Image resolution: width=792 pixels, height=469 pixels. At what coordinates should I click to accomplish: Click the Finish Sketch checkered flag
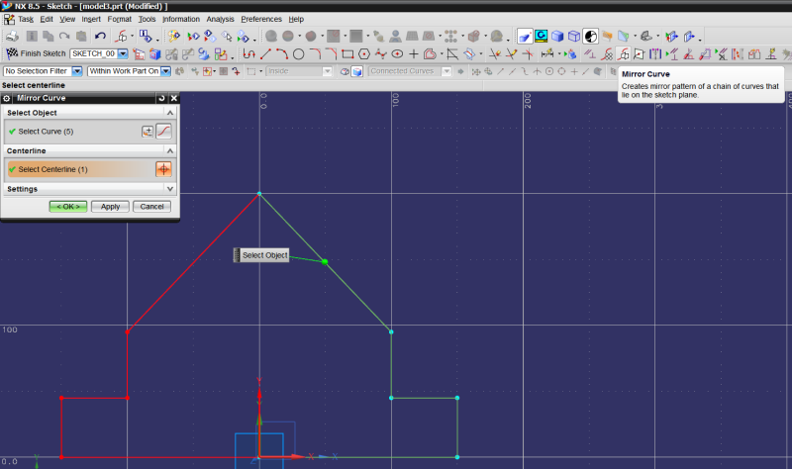(12, 53)
